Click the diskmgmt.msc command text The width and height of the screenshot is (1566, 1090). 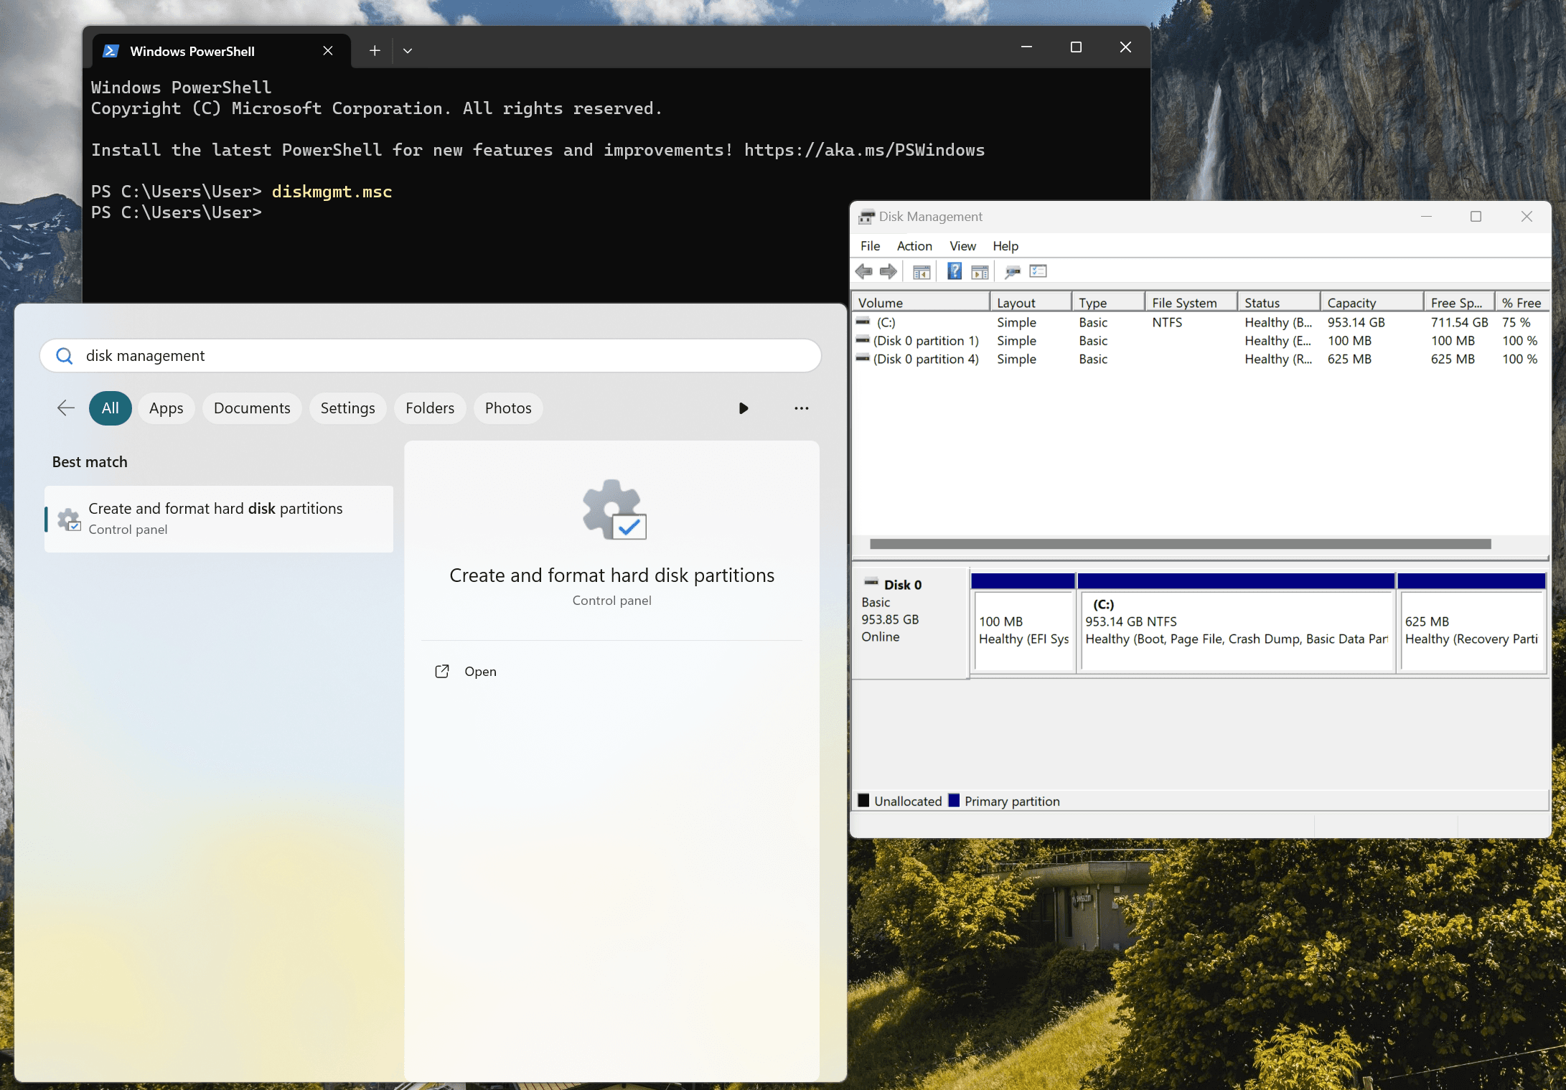click(x=332, y=192)
